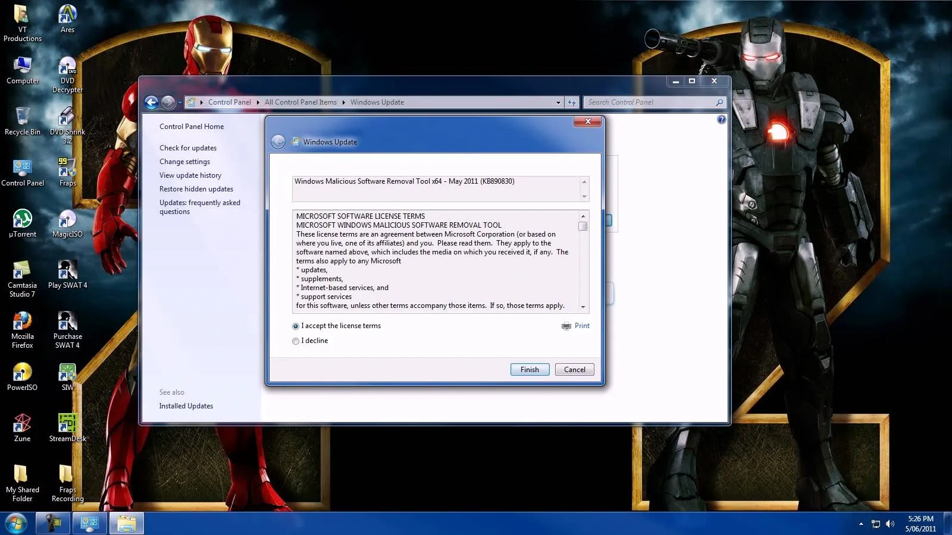The height and width of the screenshot is (535, 952).
Task: Open Control Panel Home link
Action: [x=192, y=127]
